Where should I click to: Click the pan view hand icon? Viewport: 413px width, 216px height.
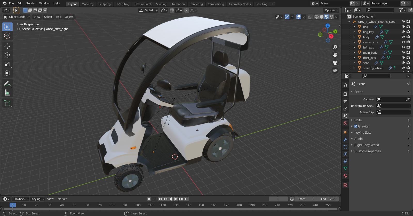(335, 55)
